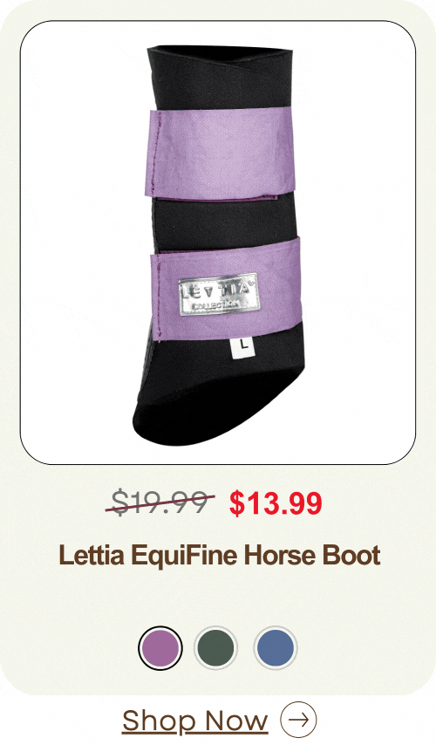Open the Lettia EquiFine Horse Boot title

[x=220, y=555]
